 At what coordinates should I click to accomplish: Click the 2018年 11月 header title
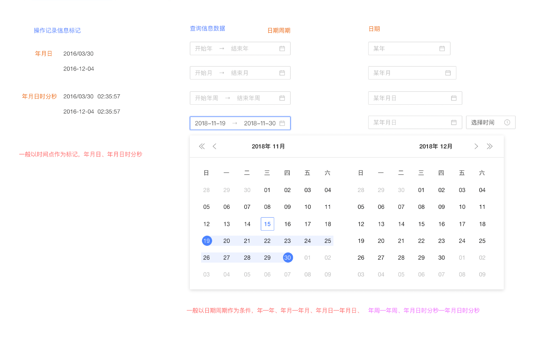tap(268, 146)
